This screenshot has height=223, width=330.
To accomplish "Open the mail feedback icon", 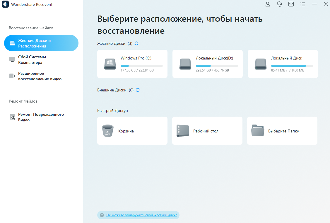I will (291, 4).
